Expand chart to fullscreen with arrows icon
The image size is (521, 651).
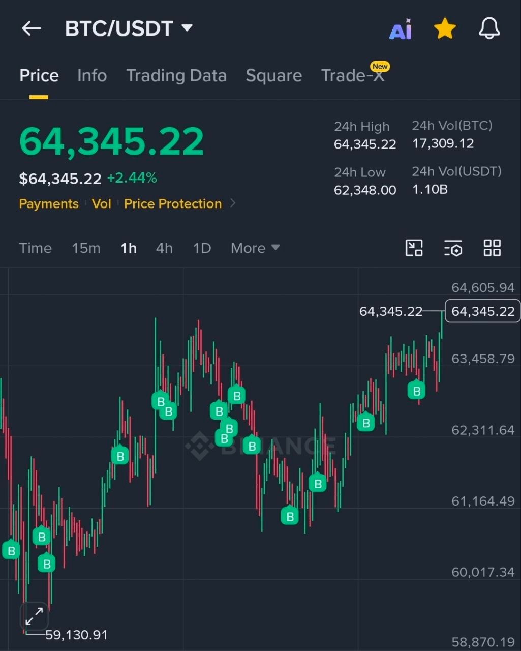click(34, 617)
